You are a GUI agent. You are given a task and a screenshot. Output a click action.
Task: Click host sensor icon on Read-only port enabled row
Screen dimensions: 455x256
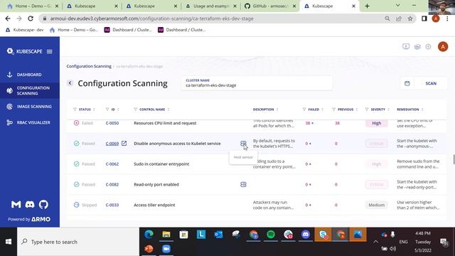[x=243, y=184]
